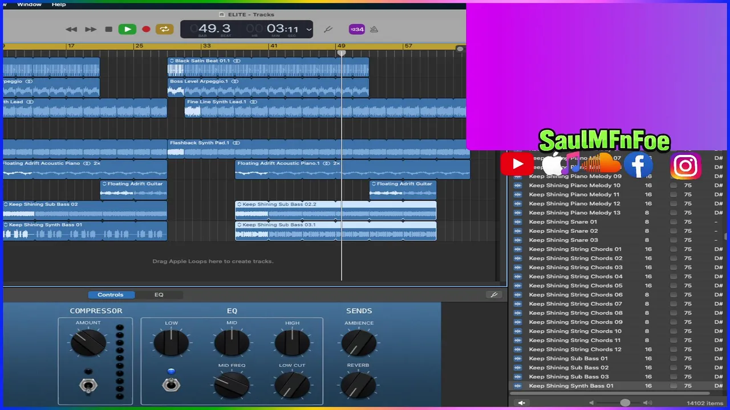Click the Low Cut knob
Image resolution: width=730 pixels, height=410 pixels.
292,385
